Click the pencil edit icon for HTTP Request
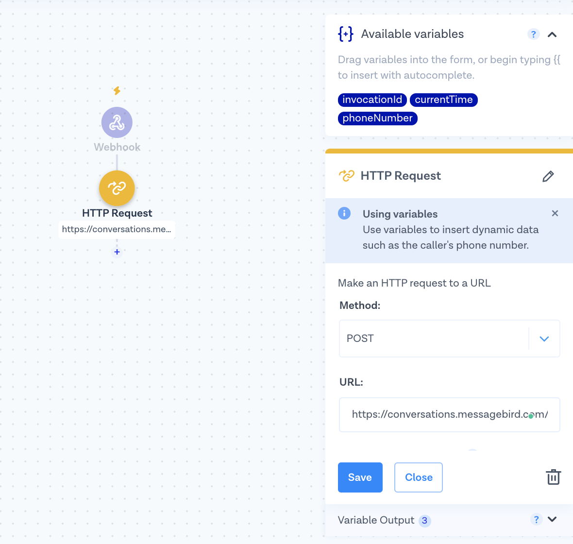 click(x=548, y=176)
